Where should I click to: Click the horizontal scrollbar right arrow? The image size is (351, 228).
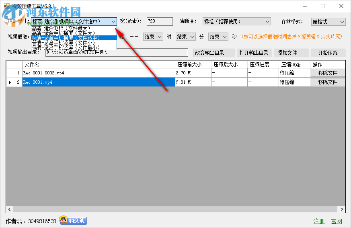point(342,209)
